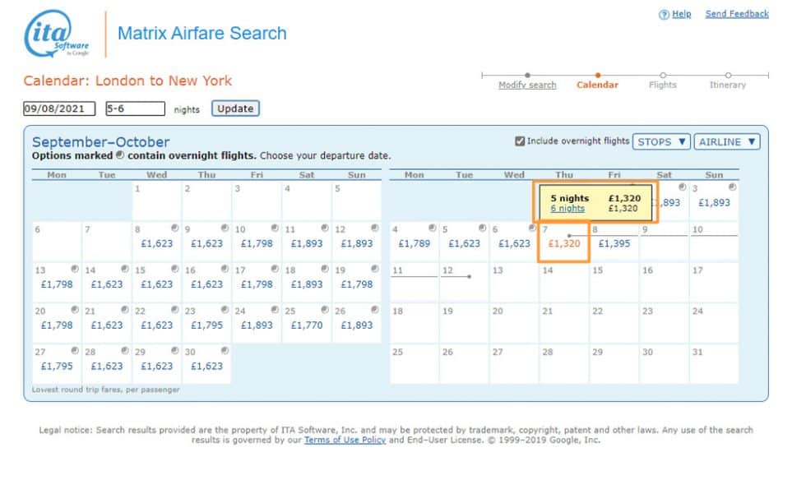Uncheck the Include overnight flights checkbox

521,141
